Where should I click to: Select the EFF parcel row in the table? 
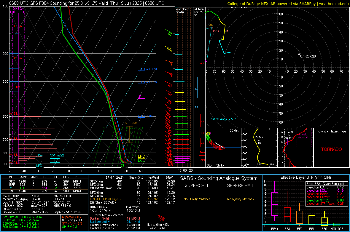(x=45, y=185)
